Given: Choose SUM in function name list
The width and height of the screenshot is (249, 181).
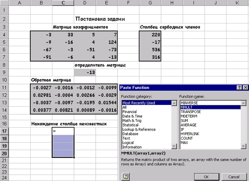Looking at the screenshot, I should (x=211, y=121).
